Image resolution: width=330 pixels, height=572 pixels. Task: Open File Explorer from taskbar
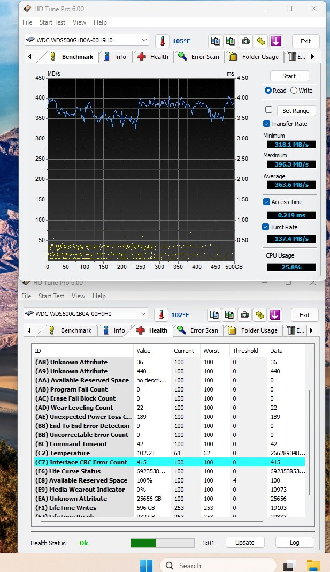[313, 565]
